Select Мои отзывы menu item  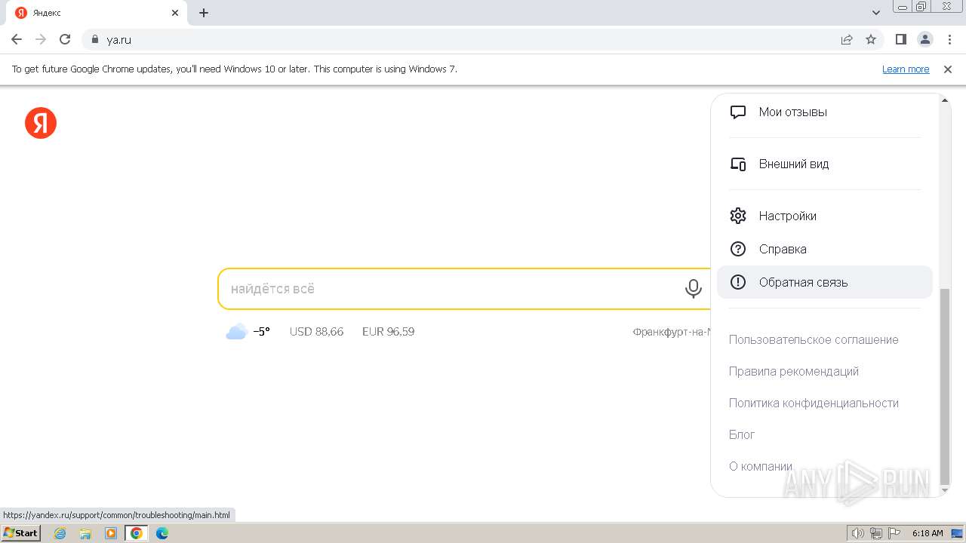pyautogui.click(x=825, y=112)
